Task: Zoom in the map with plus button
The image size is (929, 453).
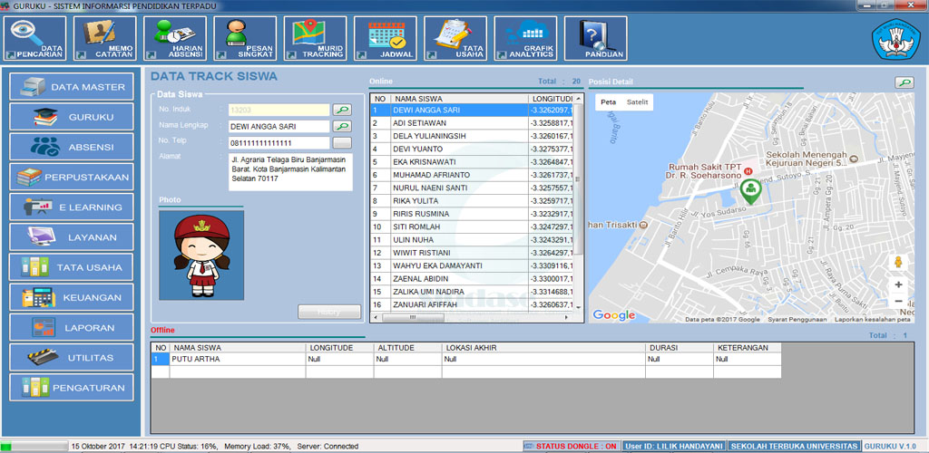Action: tap(898, 284)
